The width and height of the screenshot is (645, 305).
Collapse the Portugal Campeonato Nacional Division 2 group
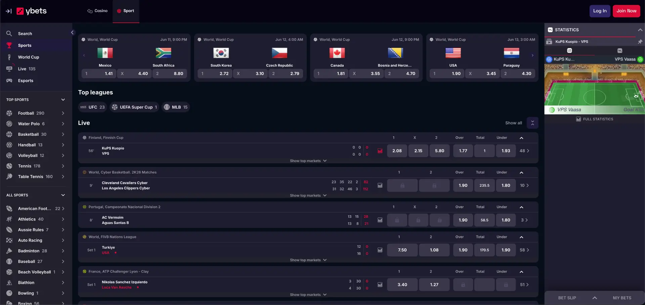coord(521,207)
